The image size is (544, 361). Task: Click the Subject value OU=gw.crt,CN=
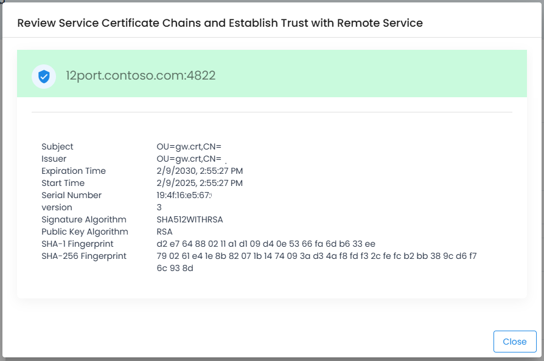pyautogui.click(x=189, y=146)
